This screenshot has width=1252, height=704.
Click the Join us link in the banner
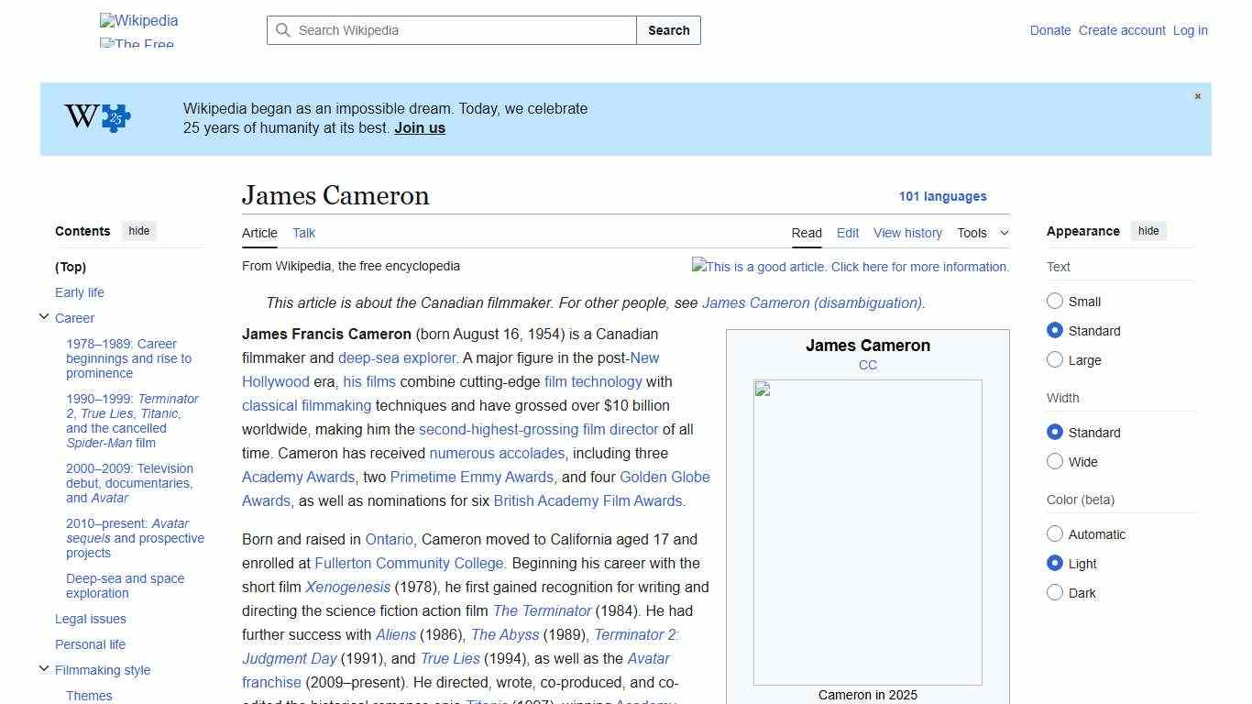[419, 127]
